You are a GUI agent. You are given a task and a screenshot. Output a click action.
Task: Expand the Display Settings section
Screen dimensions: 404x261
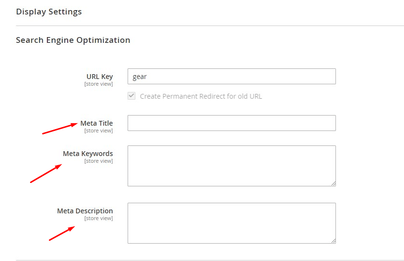tap(49, 12)
